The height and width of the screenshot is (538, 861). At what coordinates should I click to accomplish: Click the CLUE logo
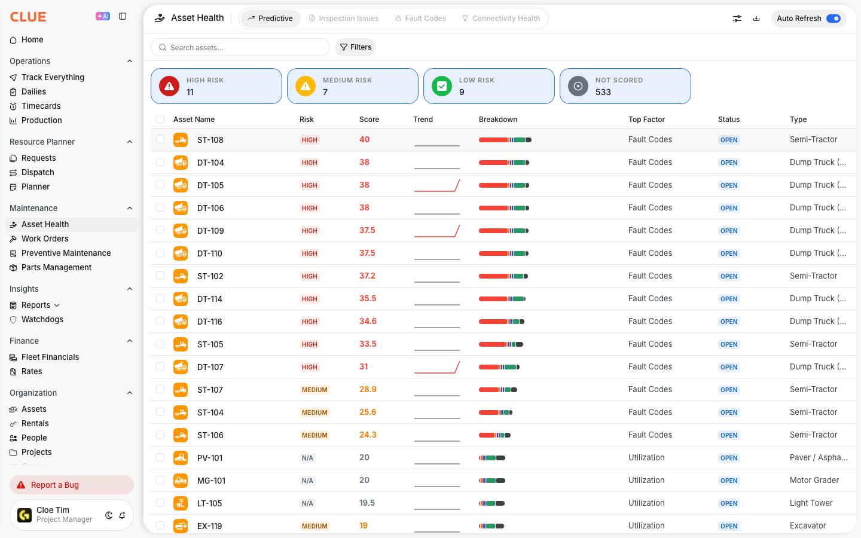click(28, 17)
